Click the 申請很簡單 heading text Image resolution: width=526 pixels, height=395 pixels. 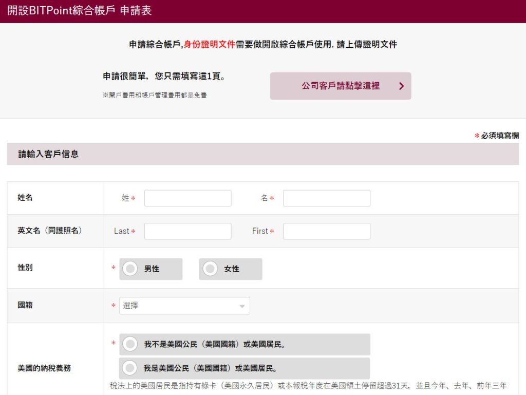click(x=164, y=77)
